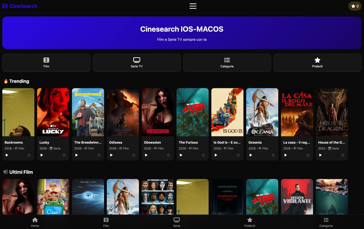Play Obsession in Trending row
Image resolution: width=364 pixels, height=229 pixels.
point(146,155)
